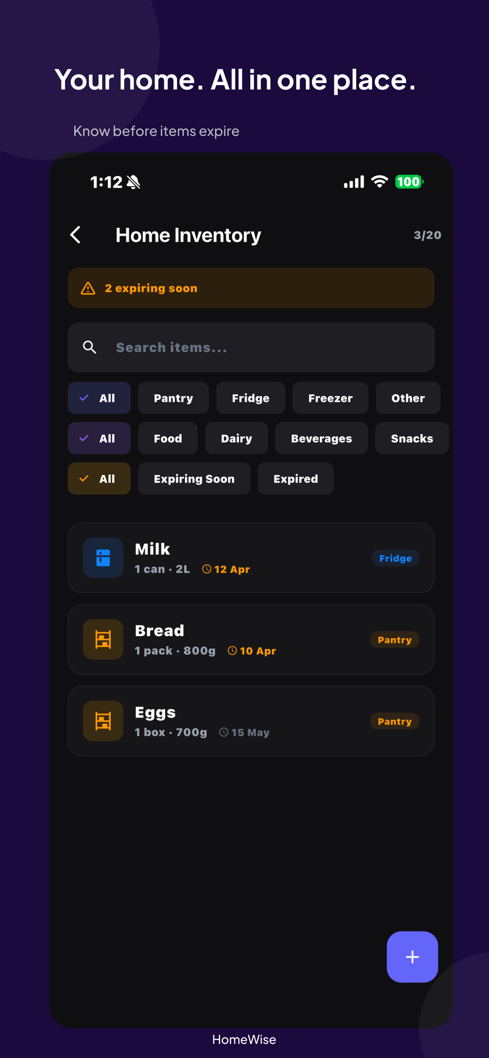Viewport: 489px width, 1058px height.
Task: Click the magnifier icon in the search bar
Action: click(x=89, y=347)
